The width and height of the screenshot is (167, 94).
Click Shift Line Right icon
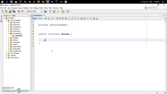[84, 19]
